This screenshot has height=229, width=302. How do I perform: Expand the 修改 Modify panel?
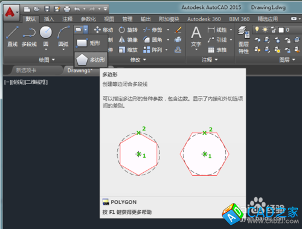pyautogui.click(x=138, y=60)
